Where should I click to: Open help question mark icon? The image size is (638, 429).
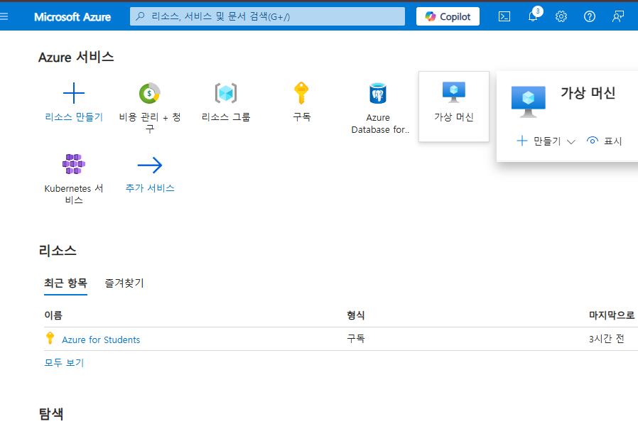[590, 16]
